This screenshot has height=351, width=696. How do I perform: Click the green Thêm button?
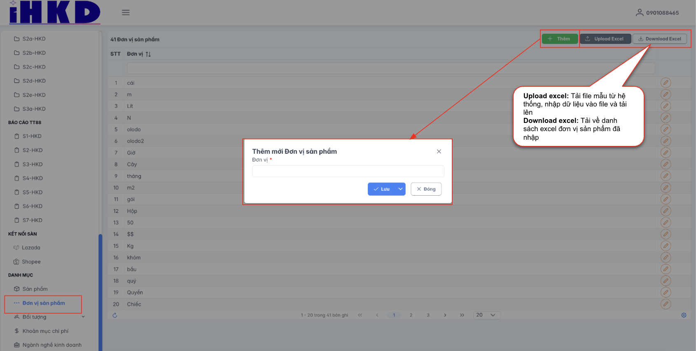click(x=559, y=39)
